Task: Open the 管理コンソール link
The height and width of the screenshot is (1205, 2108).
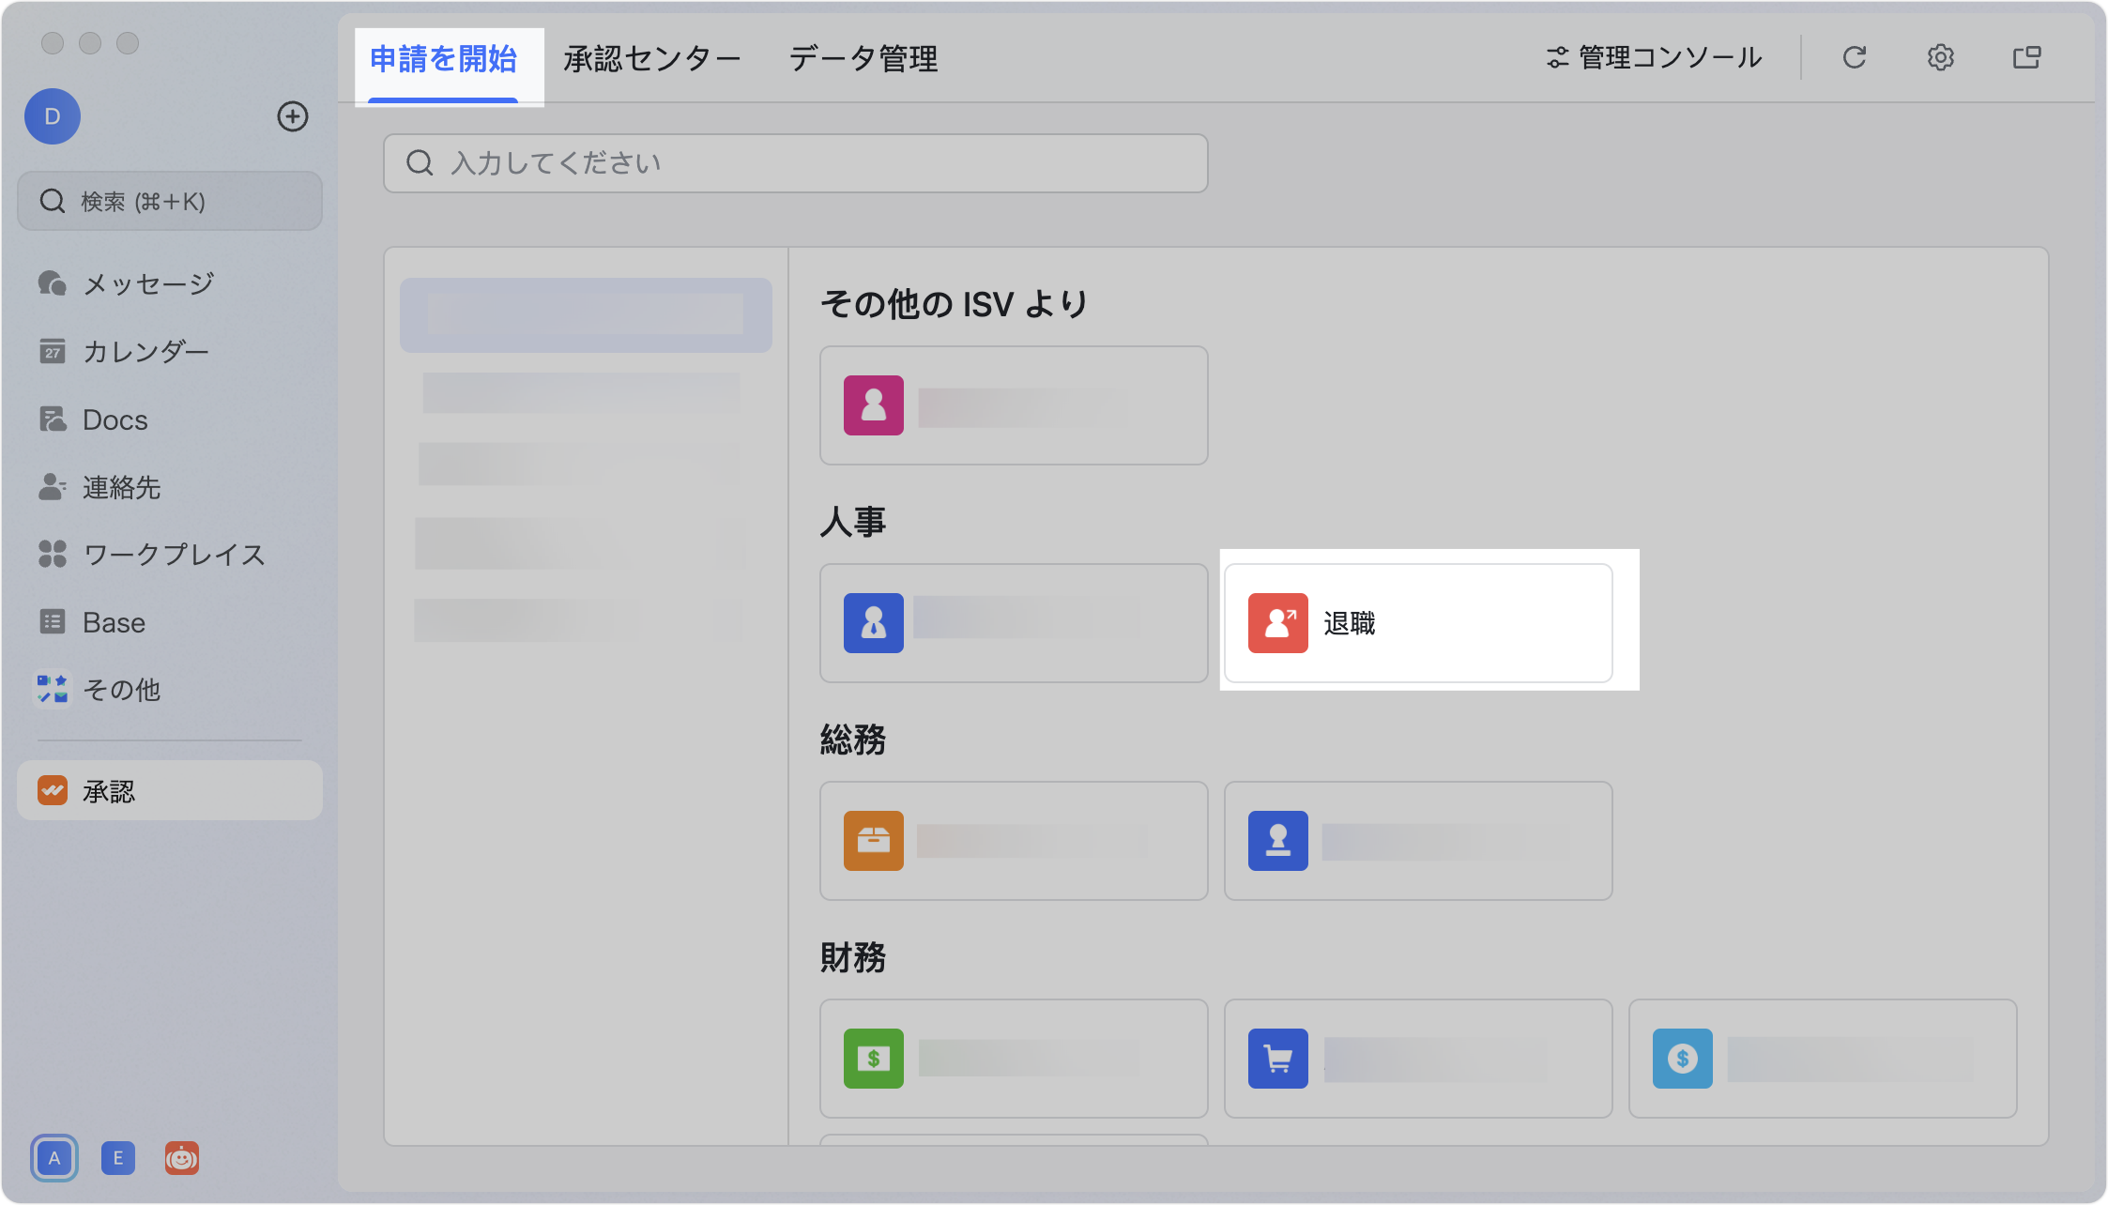Action: [1654, 57]
